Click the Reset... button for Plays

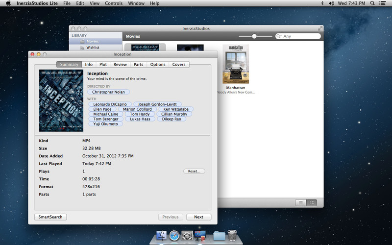[x=194, y=171]
